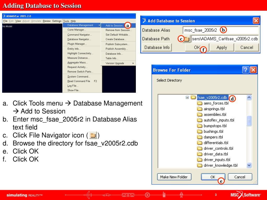
Task: Select the fsae_v2005r2.cdb folder
Action: 212,98
